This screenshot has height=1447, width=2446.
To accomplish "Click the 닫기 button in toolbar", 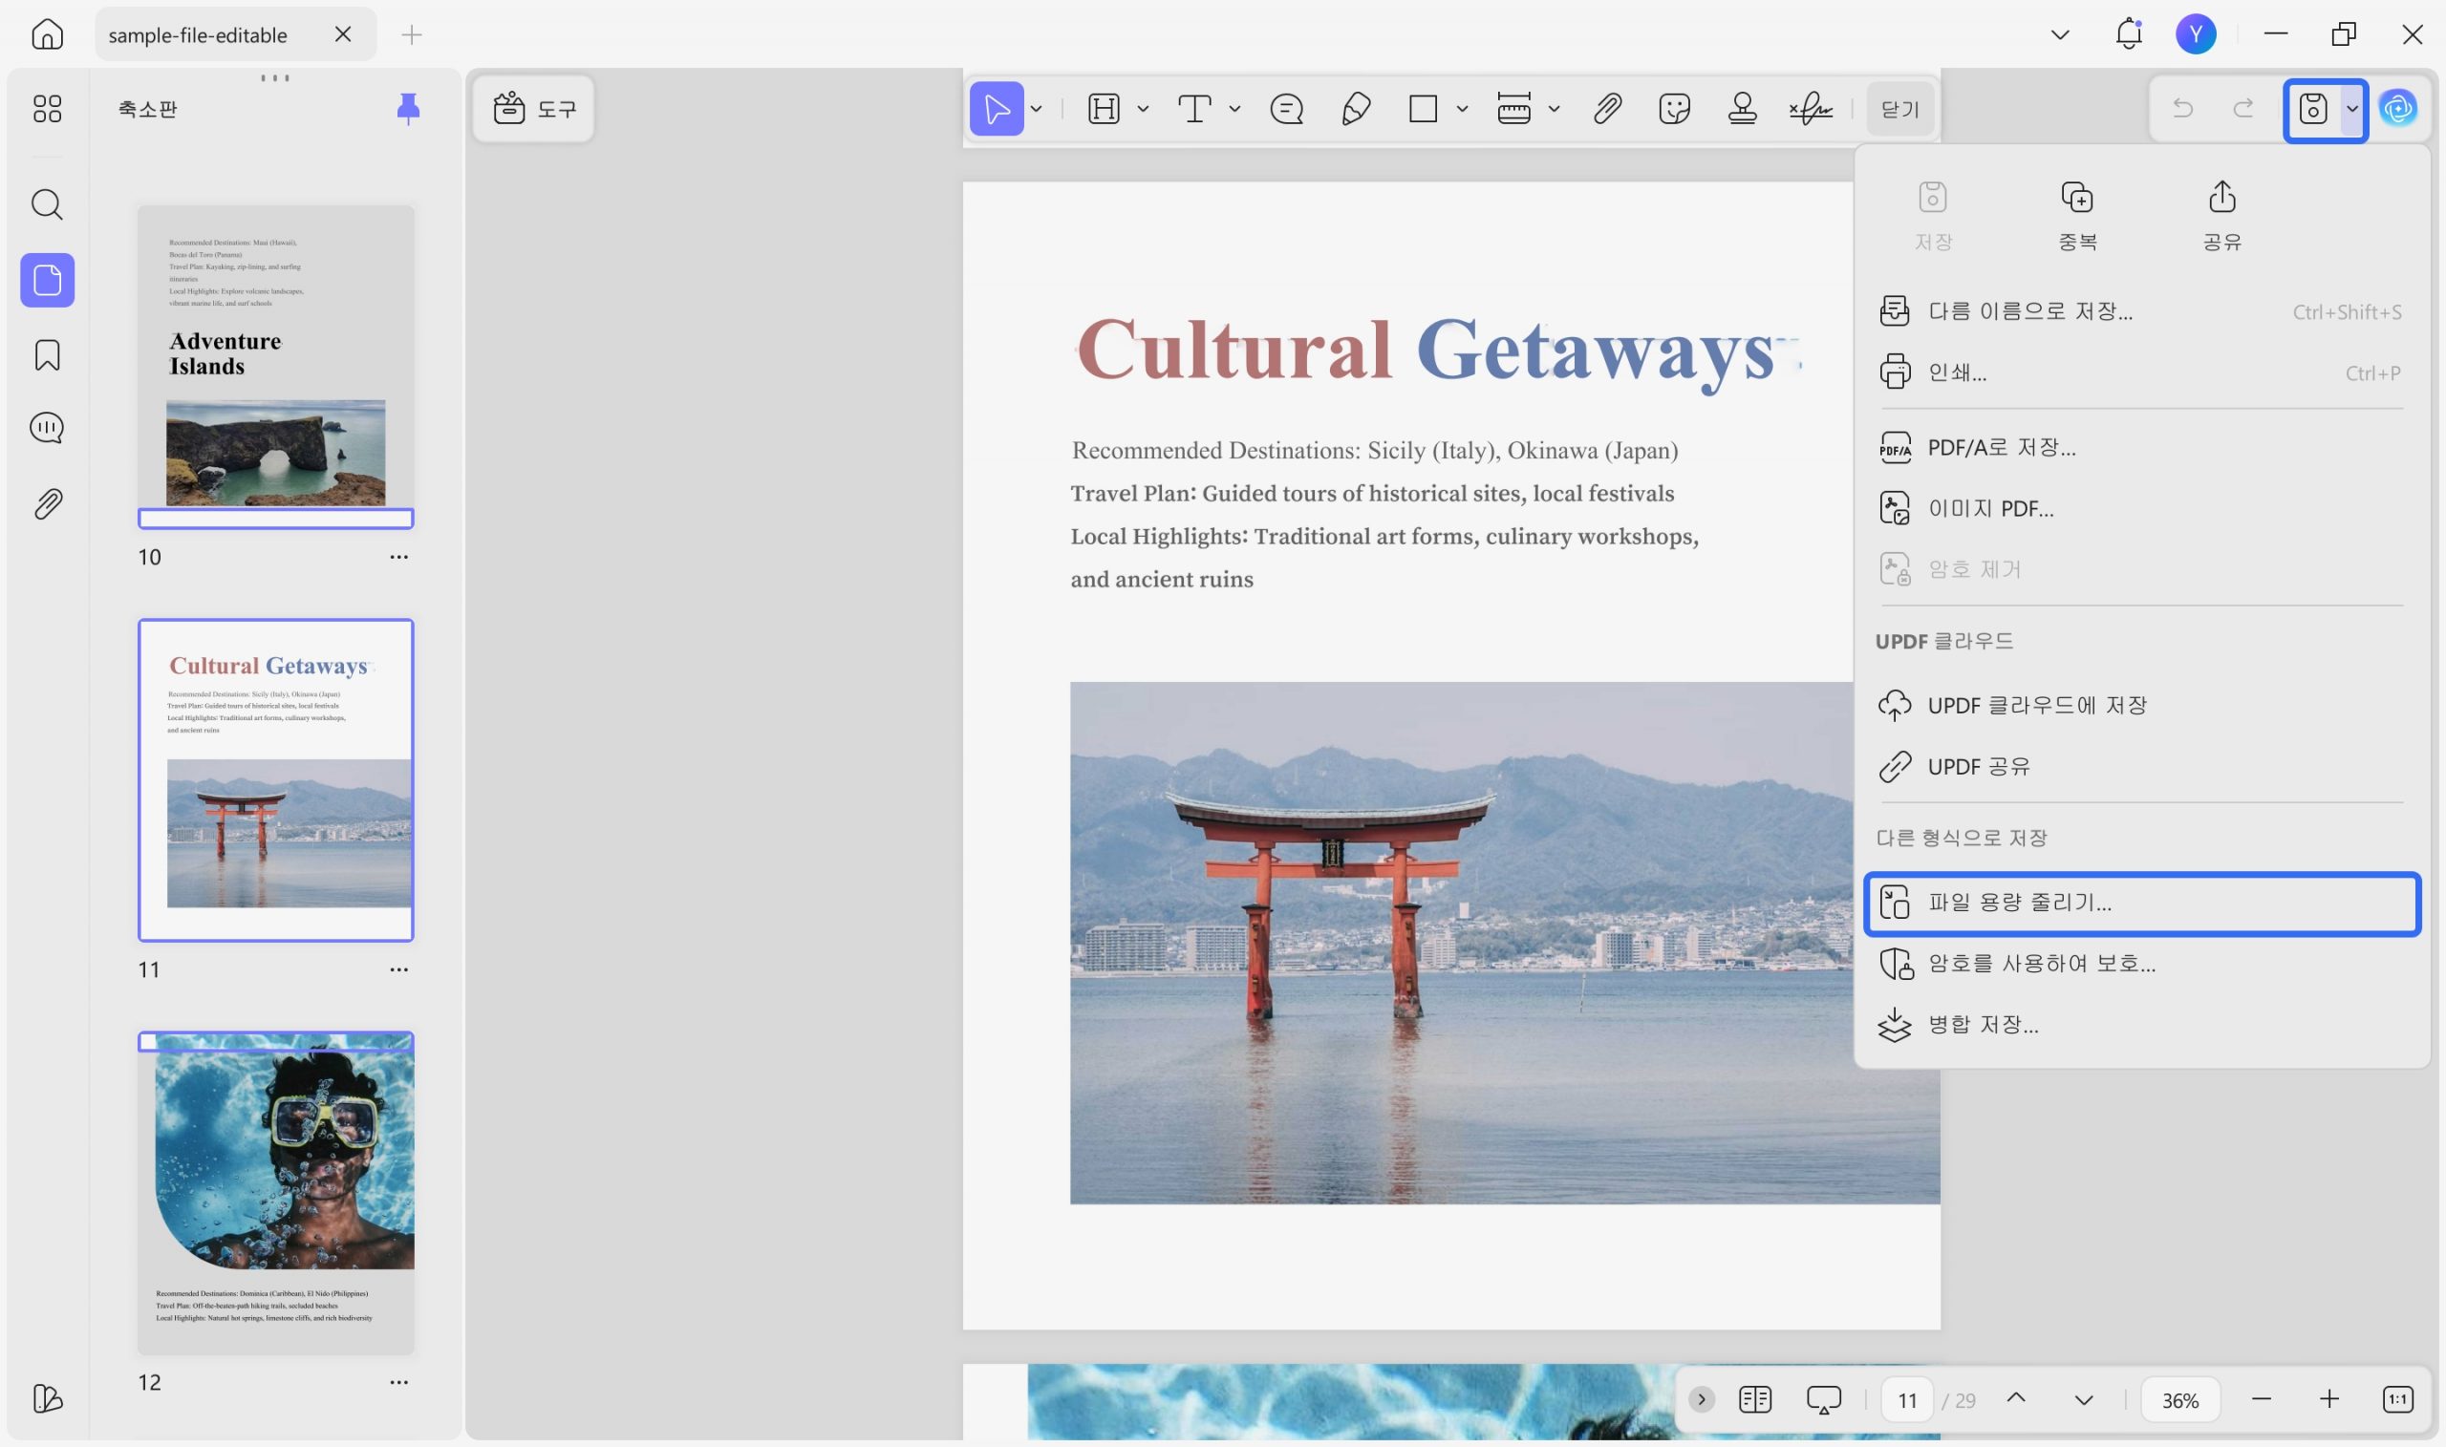I will [1899, 109].
